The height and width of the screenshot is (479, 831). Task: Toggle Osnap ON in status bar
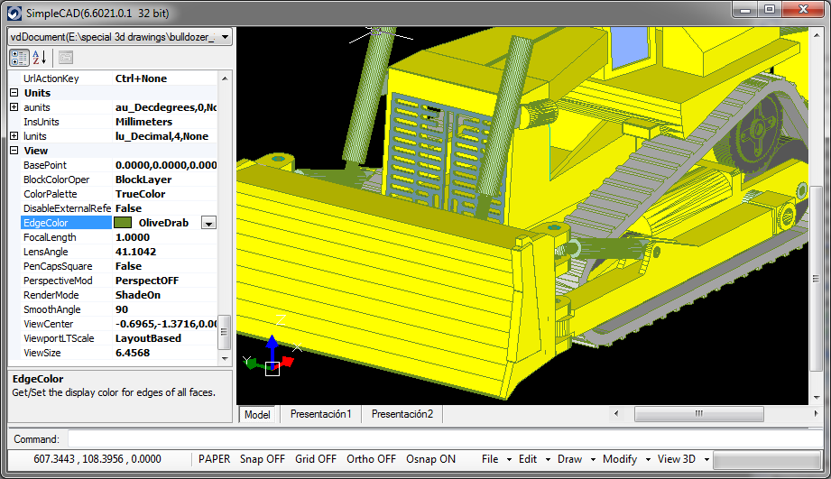(x=430, y=459)
